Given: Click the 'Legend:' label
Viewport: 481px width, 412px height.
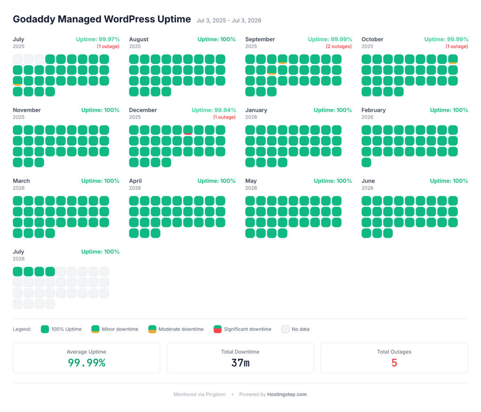Looking at the screenshot, I should click(22, 330).
